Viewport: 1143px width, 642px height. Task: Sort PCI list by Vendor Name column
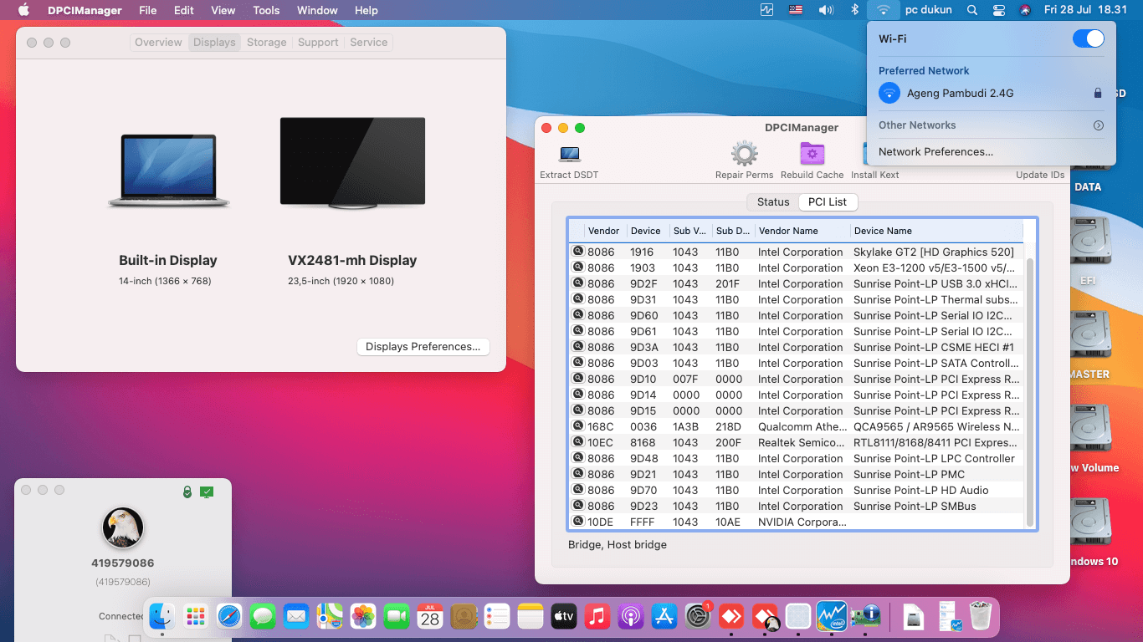(802, 231)
